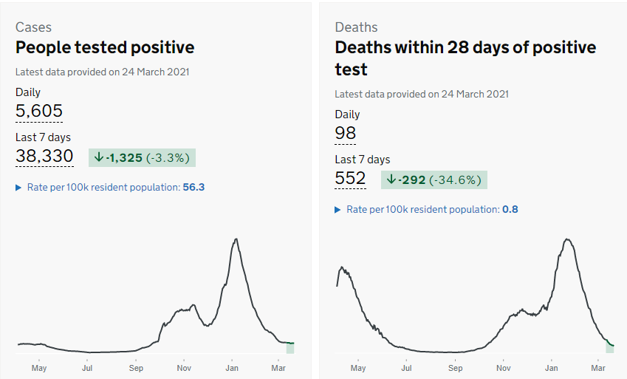Click green shaded area ending the cases chart

click(x=290, y=348)
